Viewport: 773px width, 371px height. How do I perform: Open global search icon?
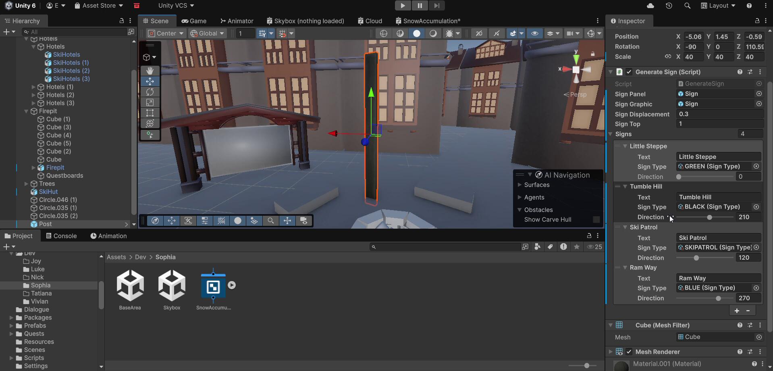[x=687, y=6]
